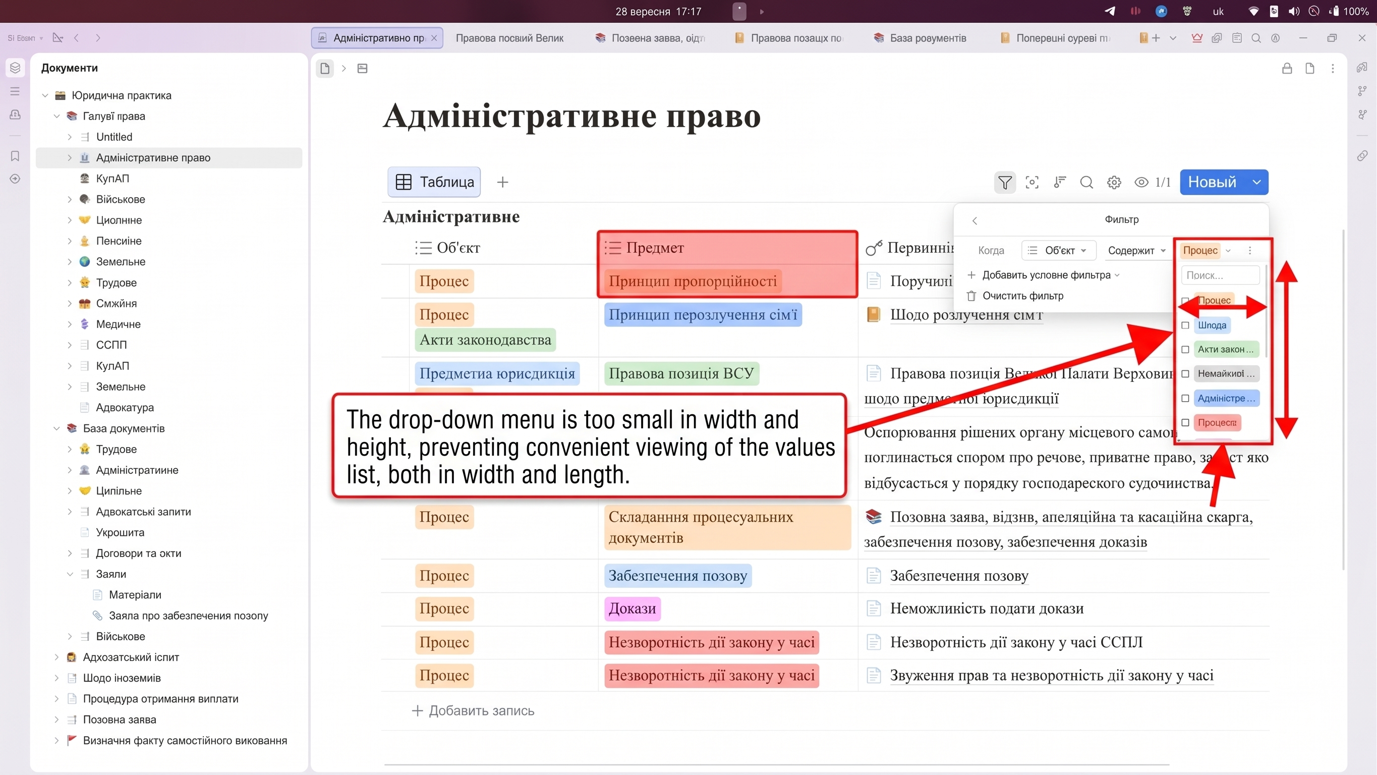The width and height of the screenshot is (1377, 775).
Task: Open the Содержит condition dropdown
Action: pyautogui.click(x=1136, y=250)
